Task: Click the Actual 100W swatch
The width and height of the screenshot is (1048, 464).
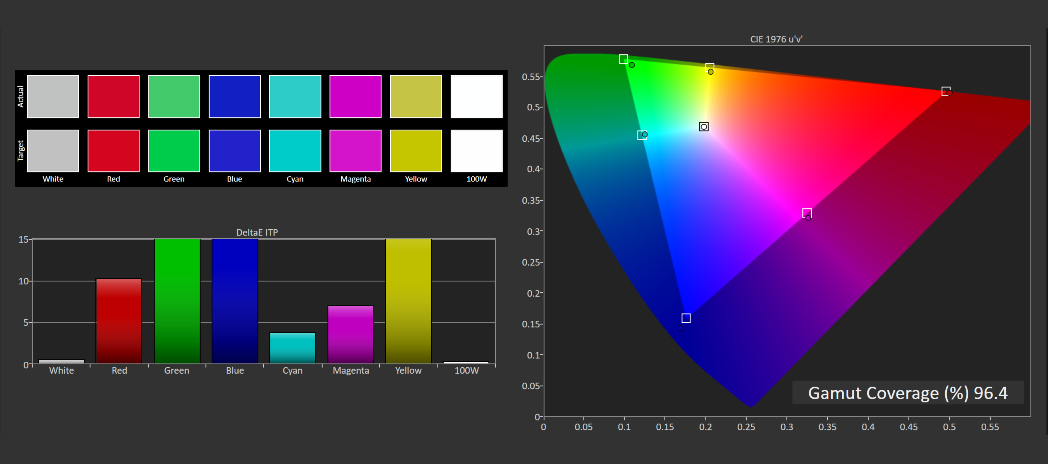Action: tap(477, 96)
